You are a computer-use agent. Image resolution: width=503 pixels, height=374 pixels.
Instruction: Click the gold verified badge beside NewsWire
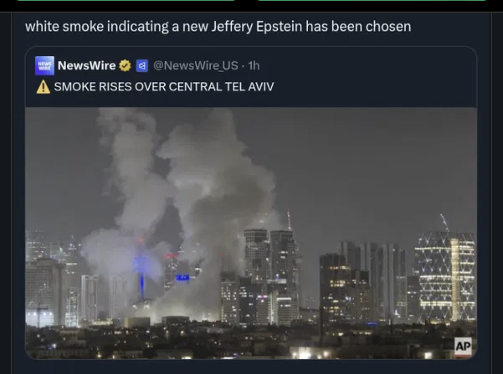125,66
